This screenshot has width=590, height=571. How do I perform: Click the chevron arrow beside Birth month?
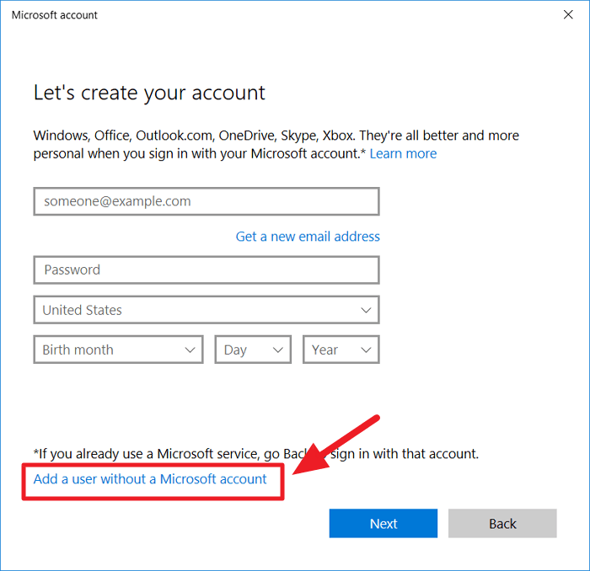190,350
